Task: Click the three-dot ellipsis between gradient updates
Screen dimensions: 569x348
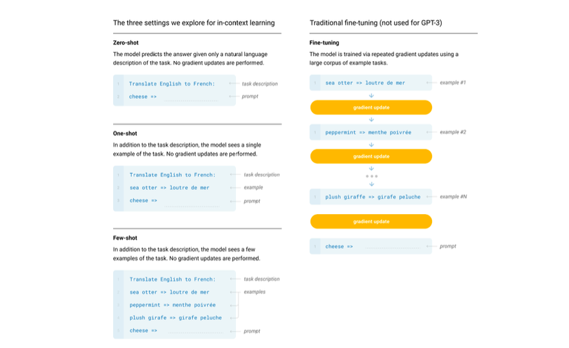Action: point(371,176)
